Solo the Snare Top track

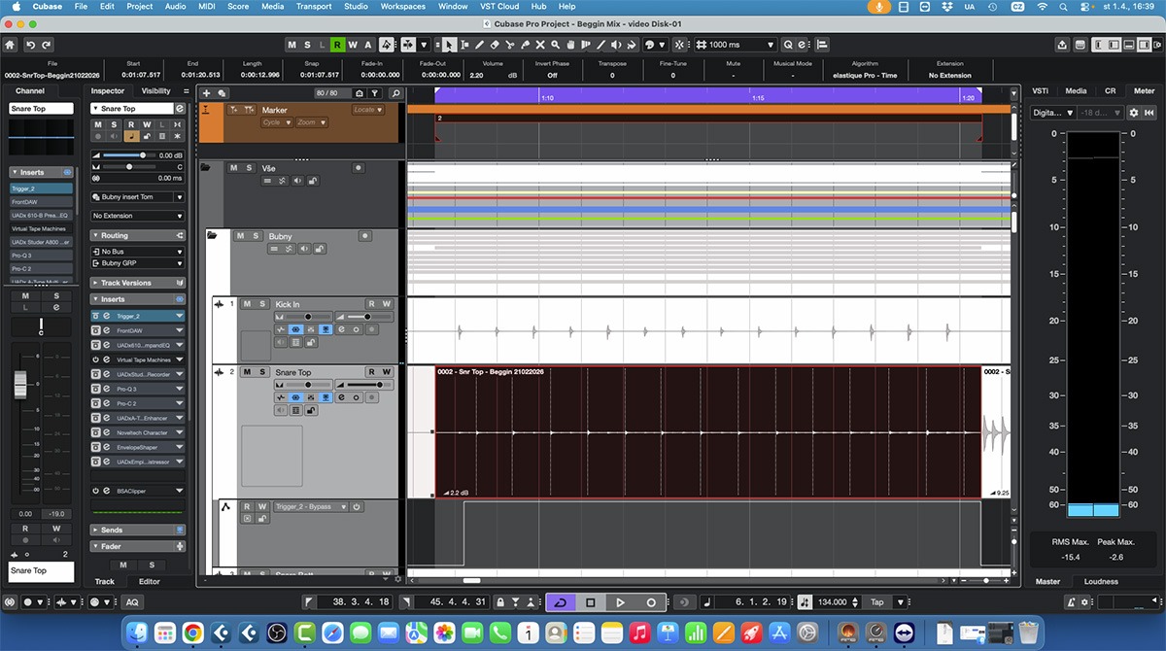click(x=260, y=372)
